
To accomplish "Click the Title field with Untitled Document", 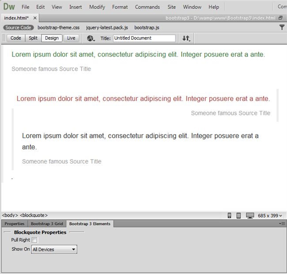I will click(x=144, y=38).
